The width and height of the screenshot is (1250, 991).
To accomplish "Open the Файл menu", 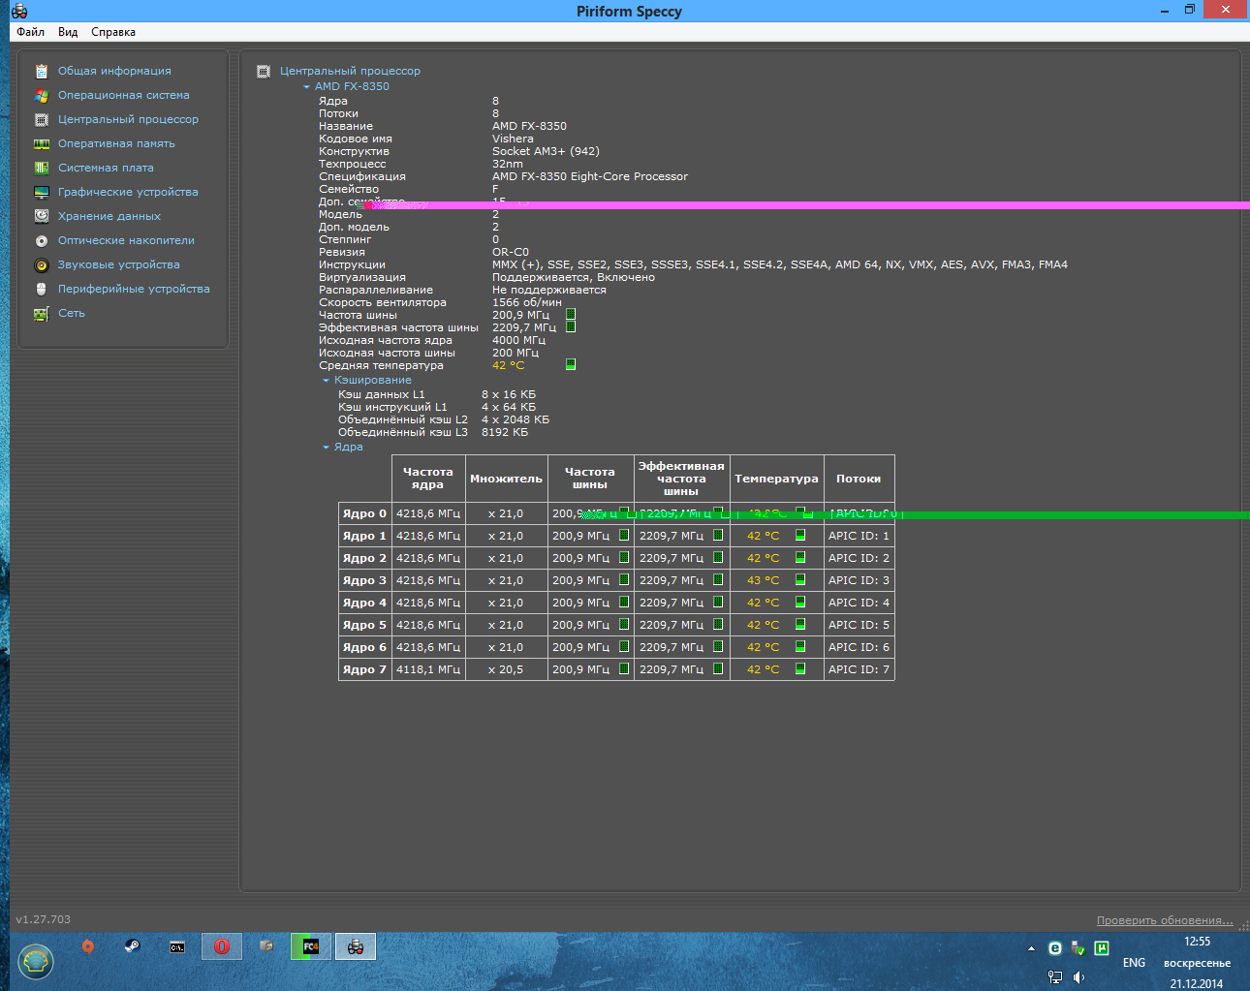I will pyautogui.click(x=30, y=32).
